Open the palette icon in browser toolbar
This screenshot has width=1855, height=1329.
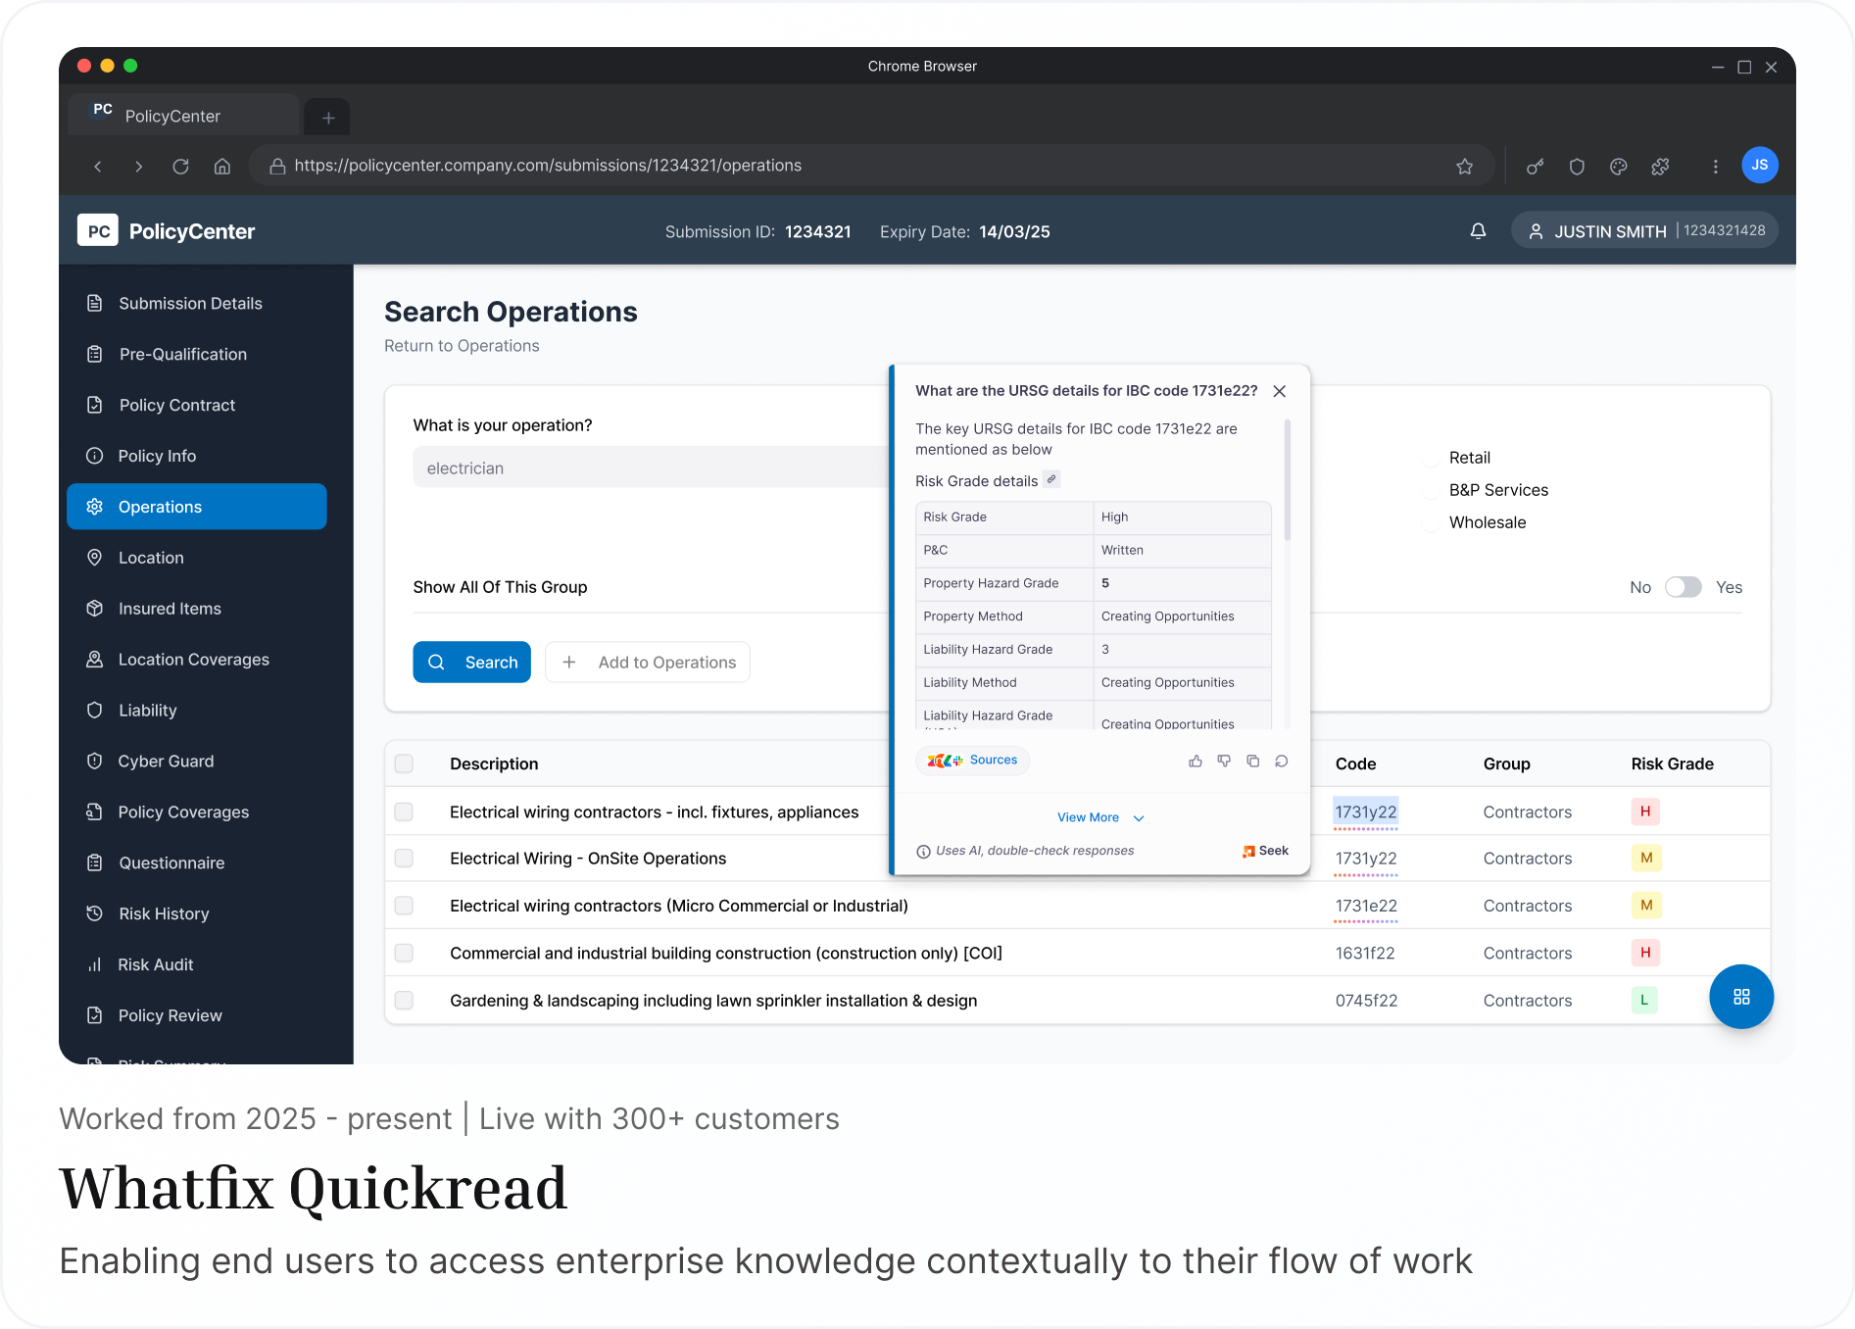click(1618, 167)
